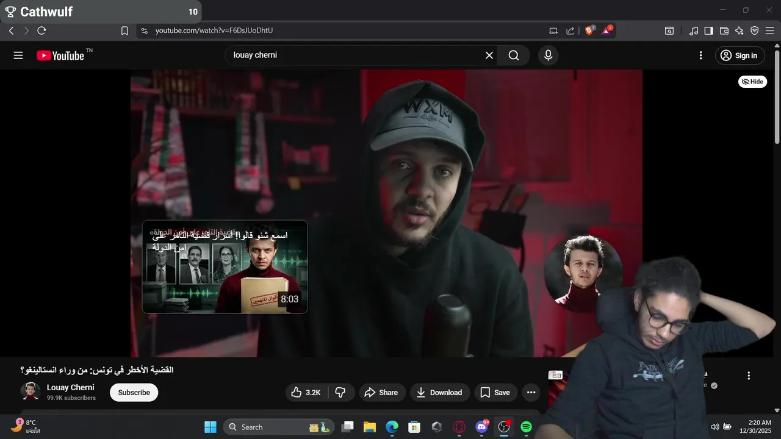Open Discord from the taskbar

click(482, 427)
